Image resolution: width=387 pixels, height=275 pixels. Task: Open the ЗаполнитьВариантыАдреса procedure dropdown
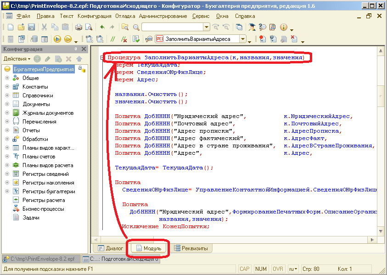coord(243,39)
